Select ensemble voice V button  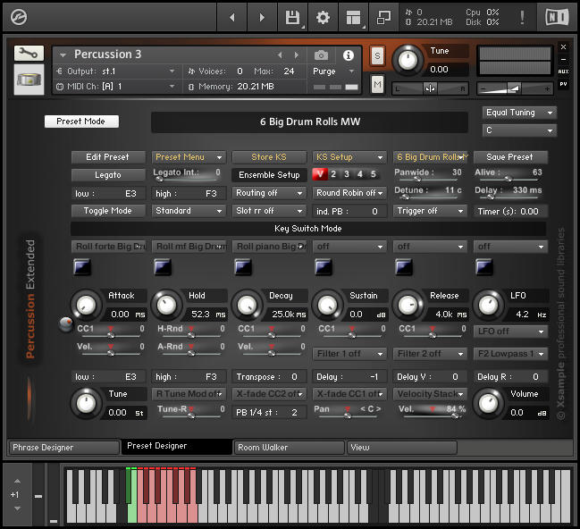coord(320,174)
